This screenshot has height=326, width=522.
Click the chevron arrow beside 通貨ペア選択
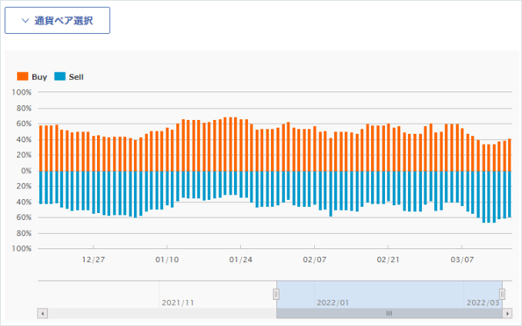tap(25, 21)
